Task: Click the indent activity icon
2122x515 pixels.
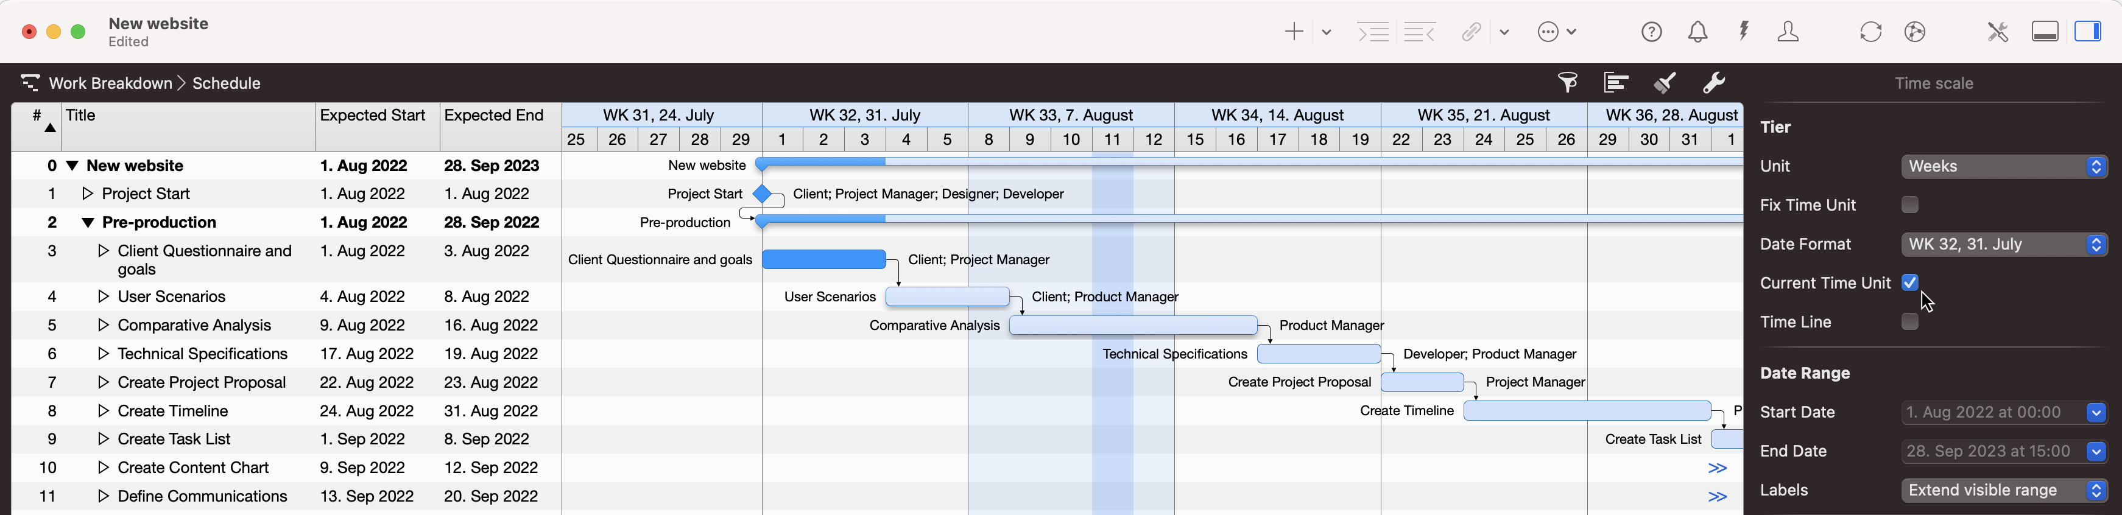Action: tap(1373, 32)
